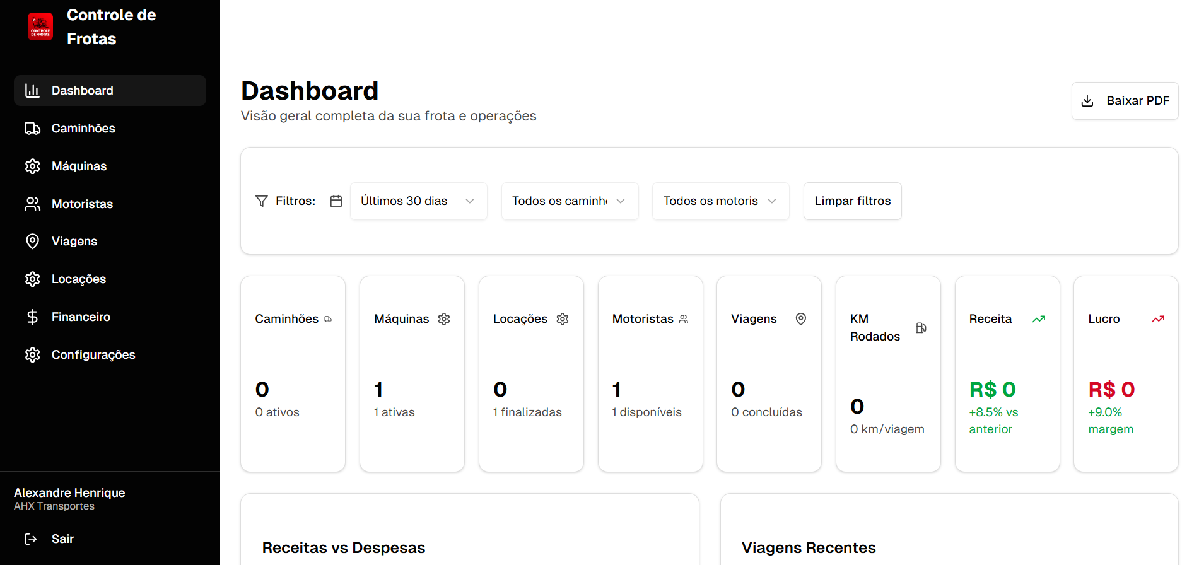Screen dimensions: 1199x565
Task: Click the Limpar filtros button
Action: pyautogui.click(x=852, y=201)
